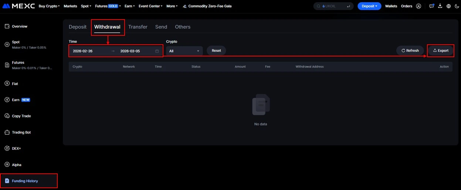This screenshot has width=461, height=190.
Task: Click the Withdrawal Address column header
Action: [309, 67]
